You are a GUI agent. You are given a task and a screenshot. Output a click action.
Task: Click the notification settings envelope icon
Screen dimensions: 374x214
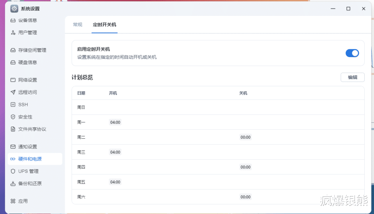pyautogui.click(x=13, y=147)
